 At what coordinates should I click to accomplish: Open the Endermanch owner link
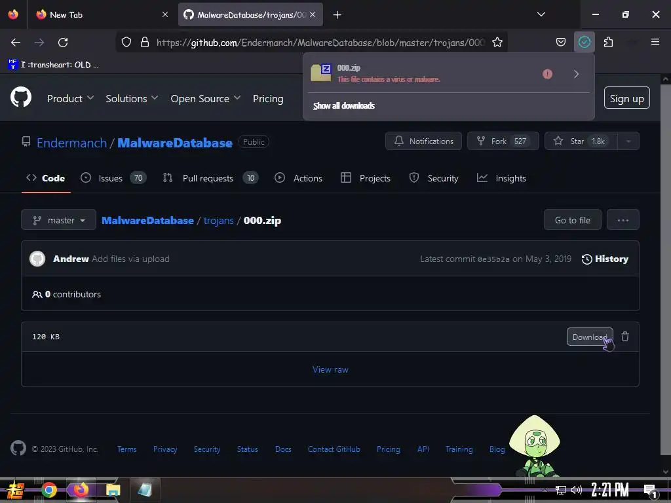(71, 142)
